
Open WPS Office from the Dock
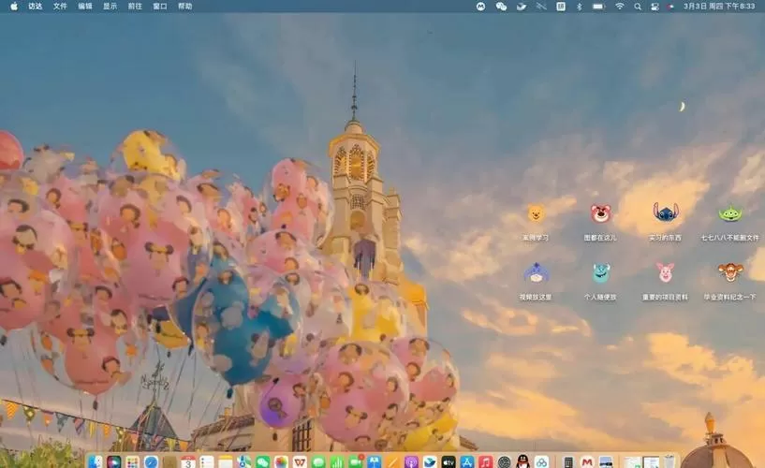[x=300, y=461]
